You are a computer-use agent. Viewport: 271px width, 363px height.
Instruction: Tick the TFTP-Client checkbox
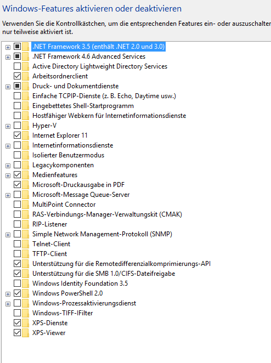click(x=18, y=254)
